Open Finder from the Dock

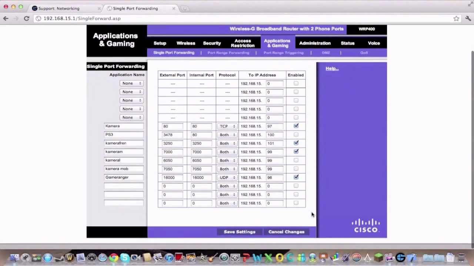[x=14, y=258]
